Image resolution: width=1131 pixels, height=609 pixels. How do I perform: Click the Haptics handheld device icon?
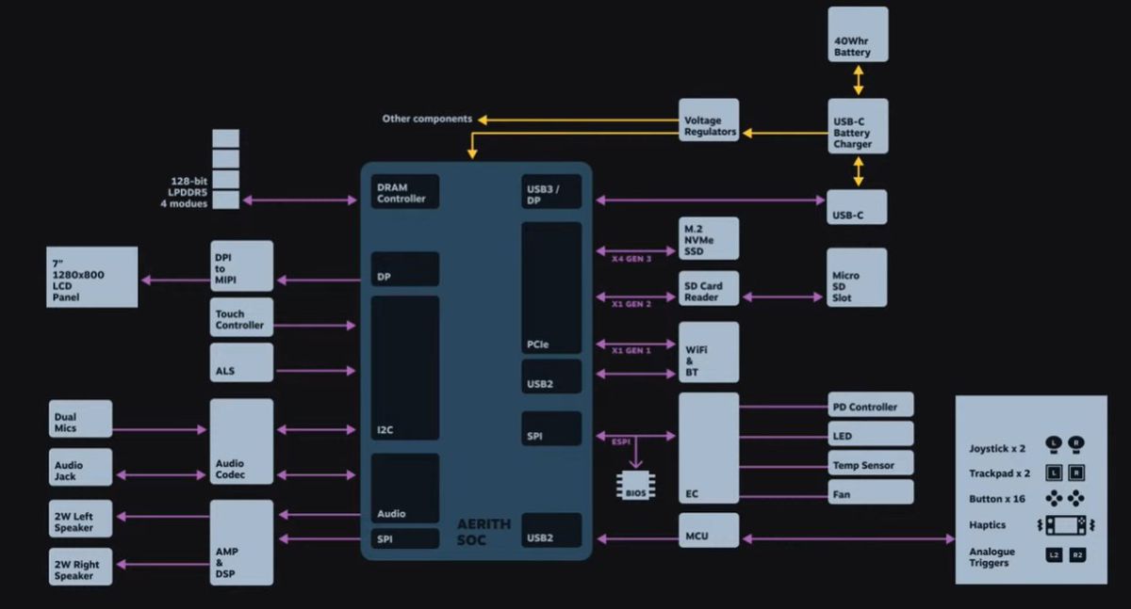[1066, 525]
